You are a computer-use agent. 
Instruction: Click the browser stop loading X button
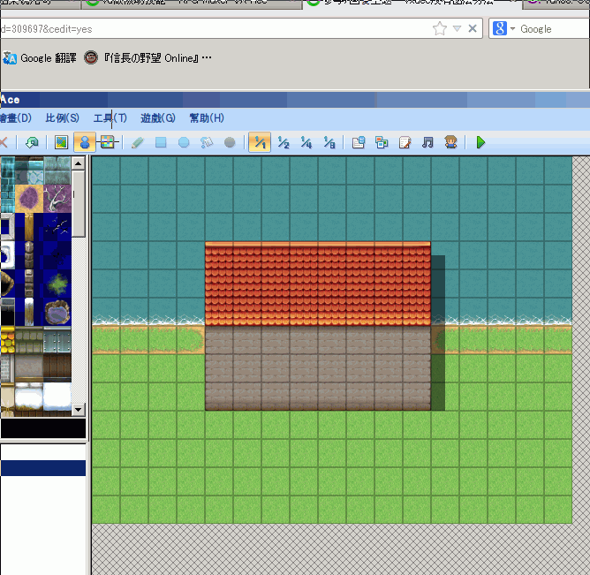click(473, 28)
